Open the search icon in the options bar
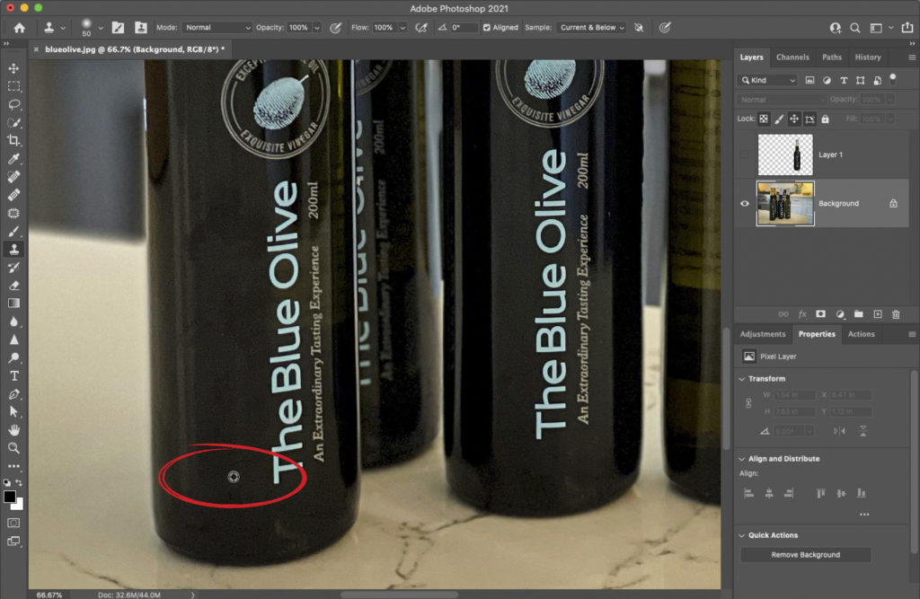Image resolution: width=920 pixels, height=599 pixels. coord(855,28)
